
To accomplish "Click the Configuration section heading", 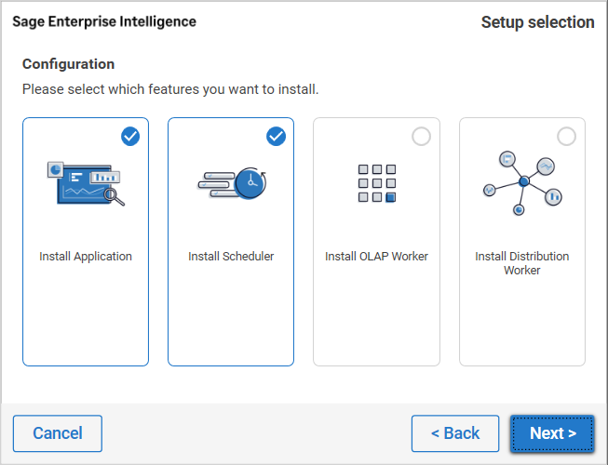I will pyautogui.click(x=69, y=64).
